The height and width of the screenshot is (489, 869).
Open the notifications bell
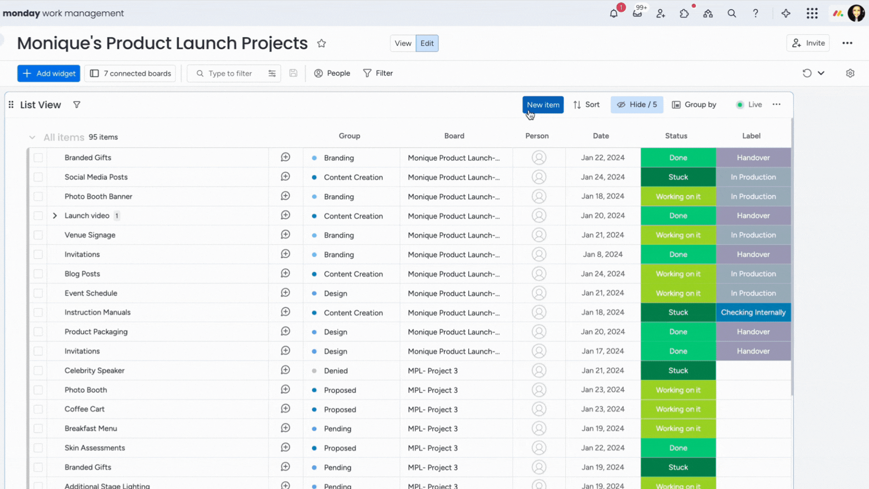[x=614, y=14]
